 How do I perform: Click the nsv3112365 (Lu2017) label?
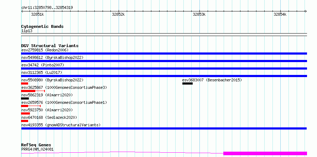click(x=42, y=72)
